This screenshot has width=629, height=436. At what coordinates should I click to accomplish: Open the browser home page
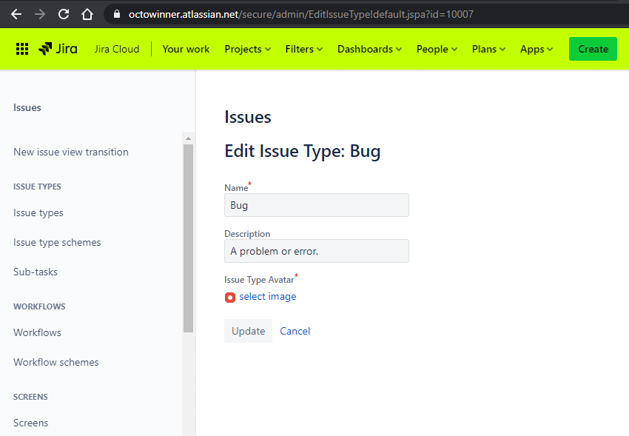tap(87, 15)
